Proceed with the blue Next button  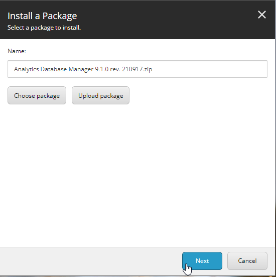[202, 261]
